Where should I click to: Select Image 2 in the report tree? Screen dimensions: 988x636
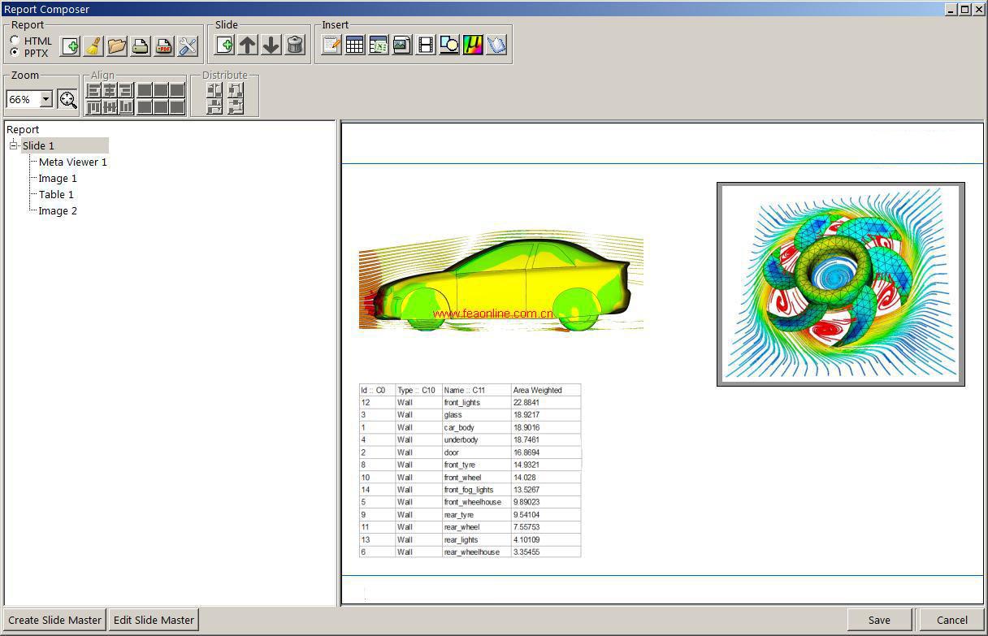tap(58, 210)
